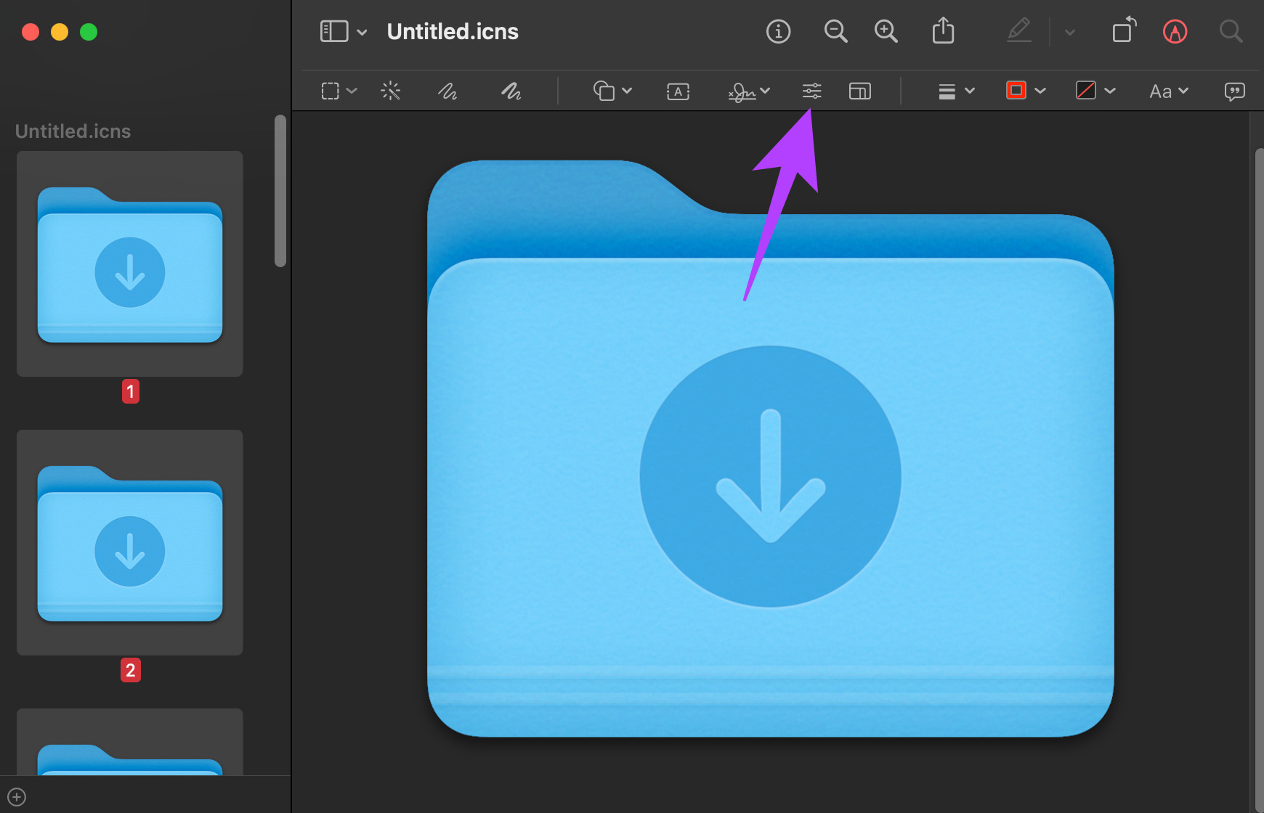
Task: Click the Adjust Size icon
Action: 859,91
